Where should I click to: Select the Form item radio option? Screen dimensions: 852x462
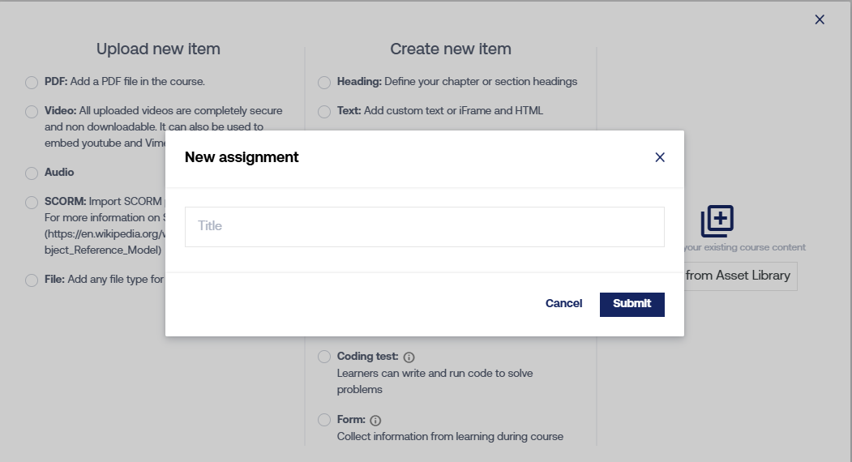pos(324,420)
